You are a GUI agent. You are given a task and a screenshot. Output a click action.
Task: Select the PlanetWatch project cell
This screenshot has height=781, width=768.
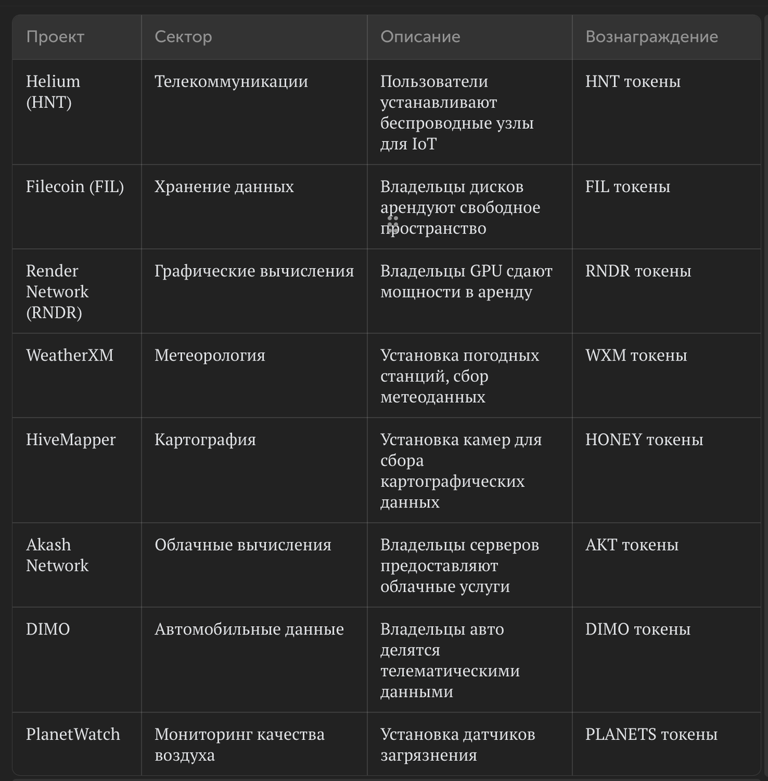(x=73, y=735)
